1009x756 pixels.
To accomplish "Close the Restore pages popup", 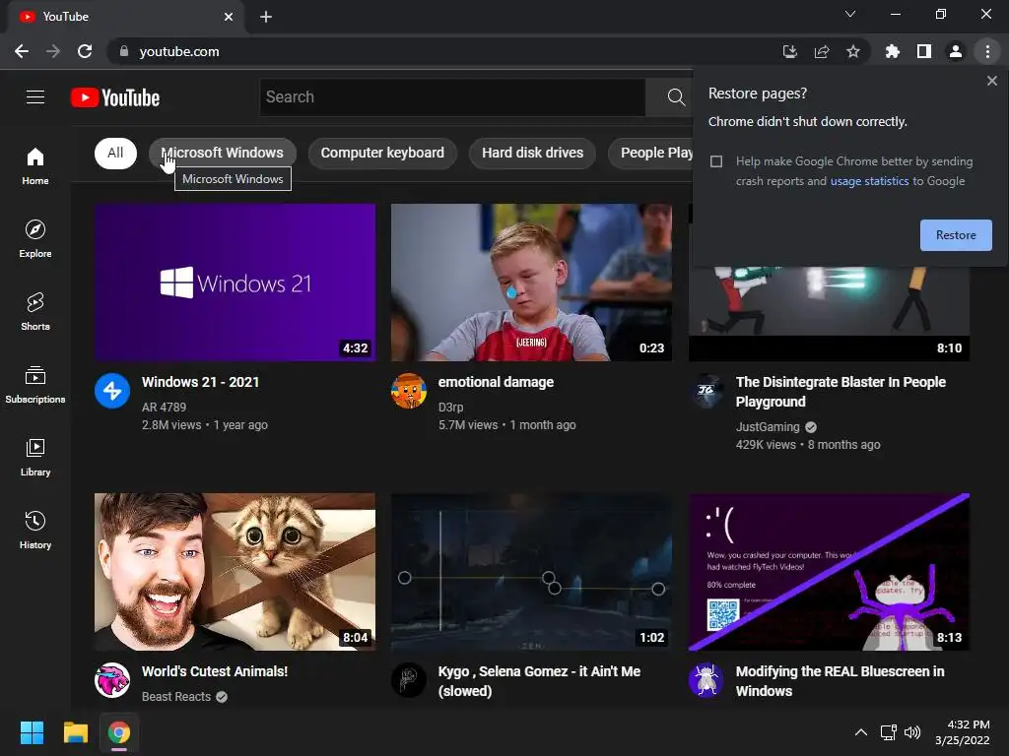I will 991,81.
